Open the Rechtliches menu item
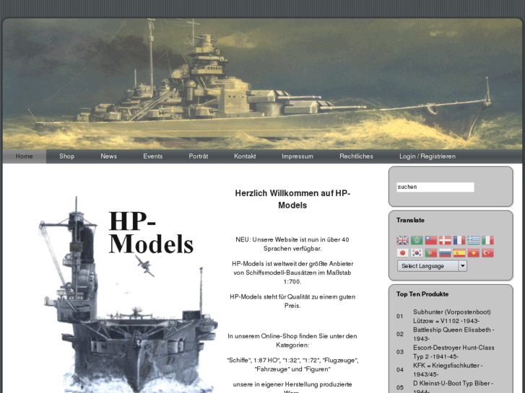Viewport: 525px width, 393px height. (x=356, y=156)
